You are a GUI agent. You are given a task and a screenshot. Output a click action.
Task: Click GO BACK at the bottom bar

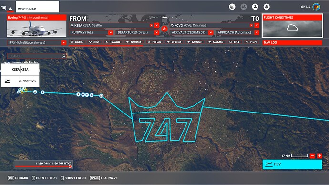pos(18,178)
